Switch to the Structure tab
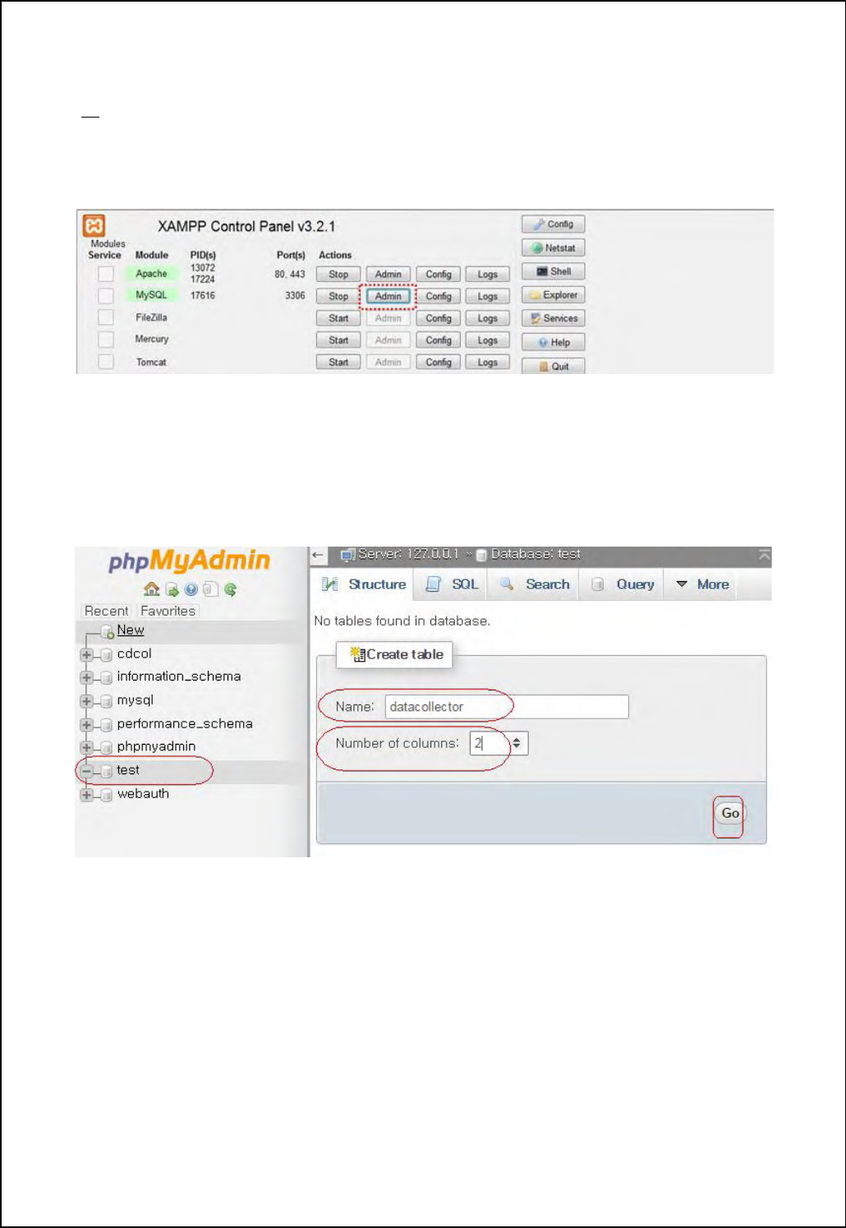Image resolution: width=846 pixels, height=1228 pixels. (x=364, y=584)
